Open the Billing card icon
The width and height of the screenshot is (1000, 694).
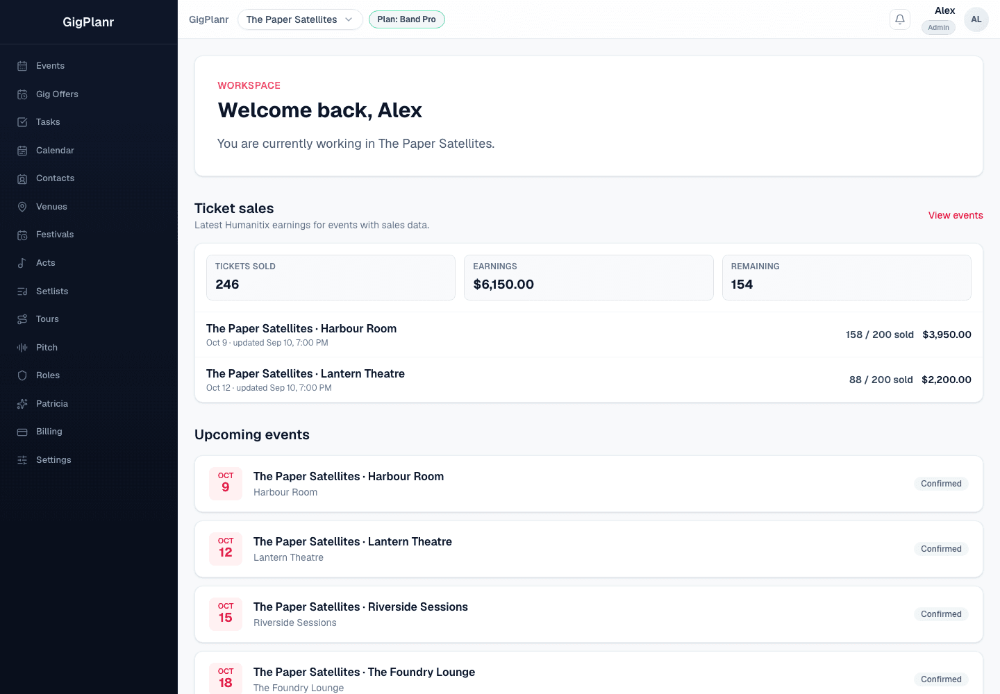point(22,432)
